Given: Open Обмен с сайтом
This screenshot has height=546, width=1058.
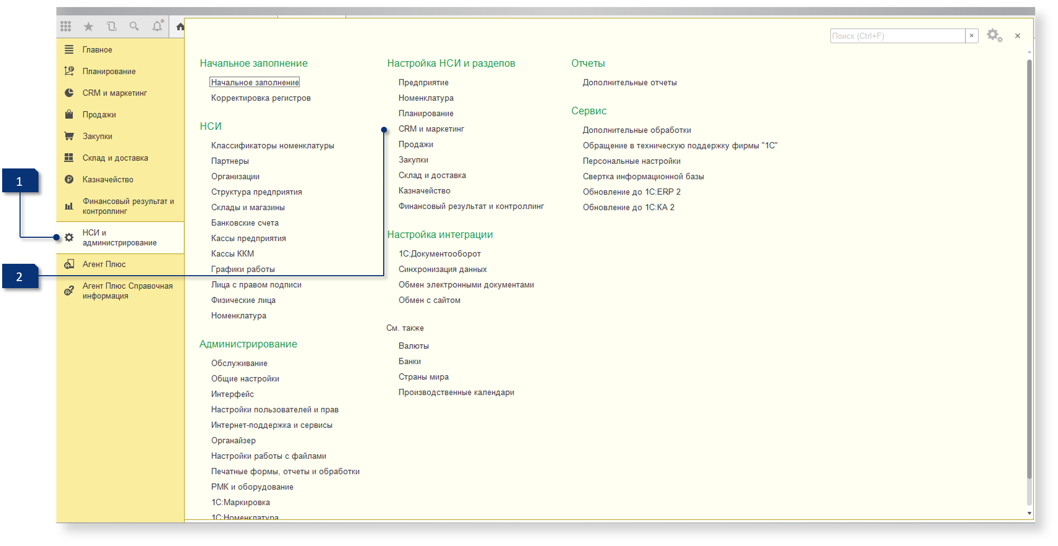Looking at the screenshot, I should pyautogui.click(x=429, y=300).
